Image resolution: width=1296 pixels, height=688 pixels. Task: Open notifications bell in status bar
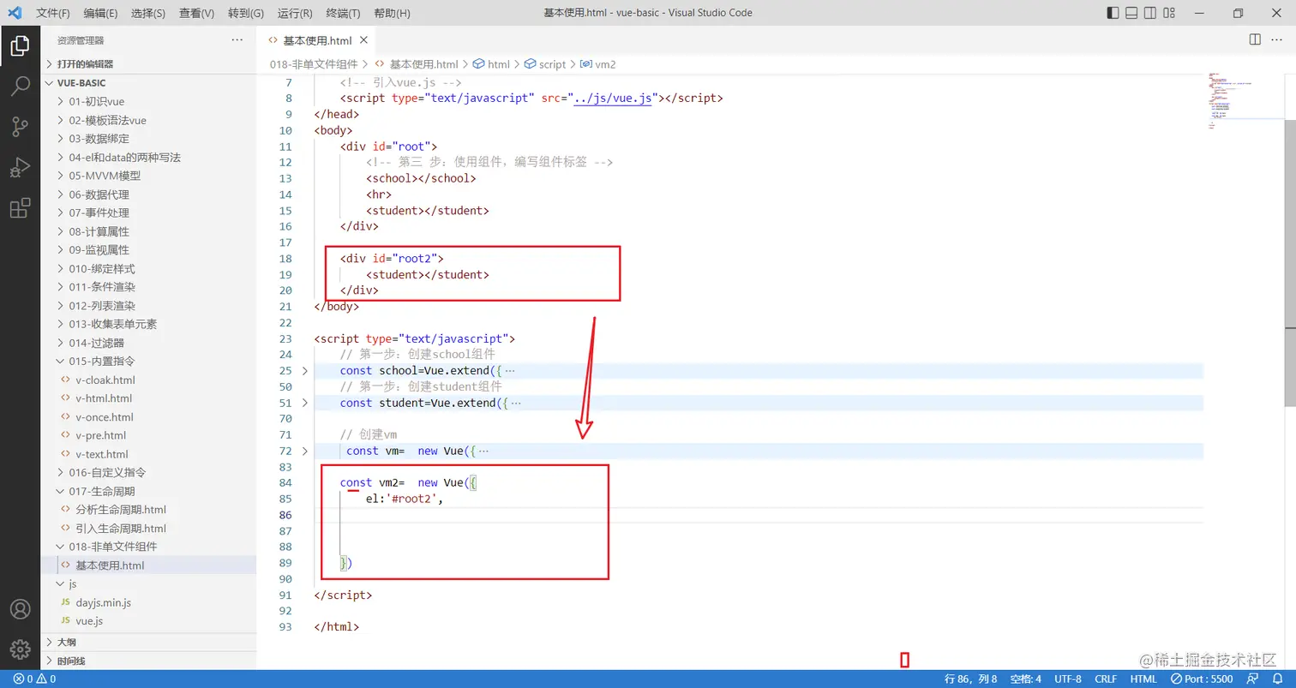(x=1276, y=679)
